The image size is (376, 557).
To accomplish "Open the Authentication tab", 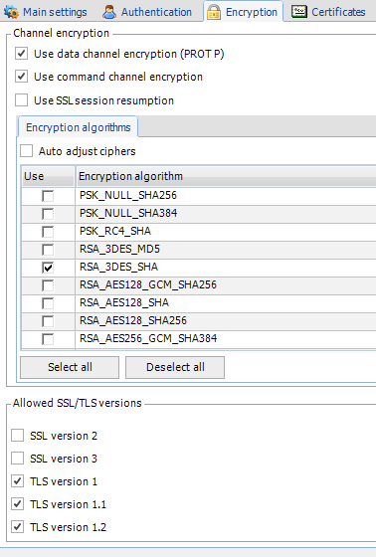I will (x=148, y=12).
